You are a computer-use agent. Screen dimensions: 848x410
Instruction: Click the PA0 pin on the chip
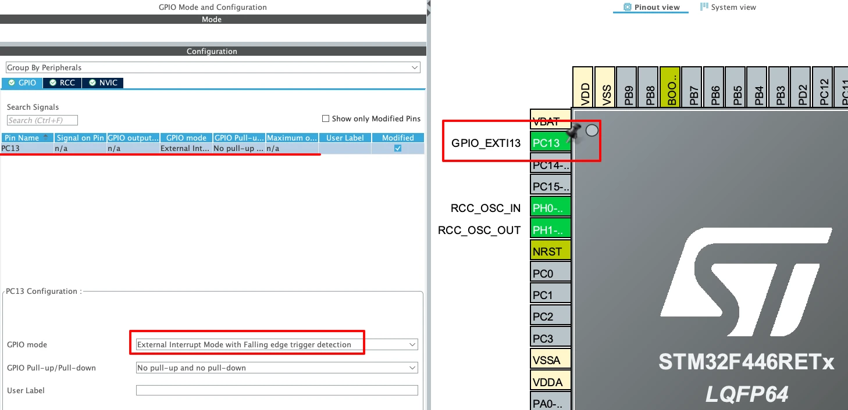(550, 402)
